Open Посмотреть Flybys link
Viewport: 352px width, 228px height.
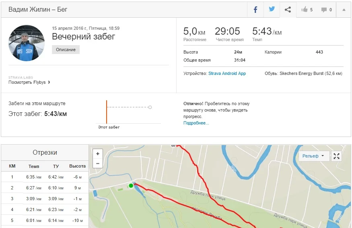tap(29, 82)
